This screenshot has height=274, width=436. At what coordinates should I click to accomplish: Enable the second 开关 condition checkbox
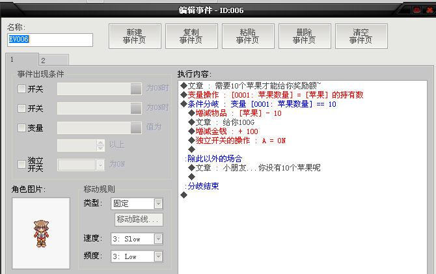click(21, 108)
